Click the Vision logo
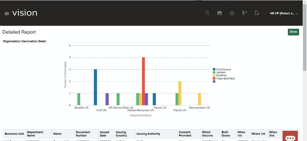Viewport: 307px width, 141px height. [x=25, y=13]
